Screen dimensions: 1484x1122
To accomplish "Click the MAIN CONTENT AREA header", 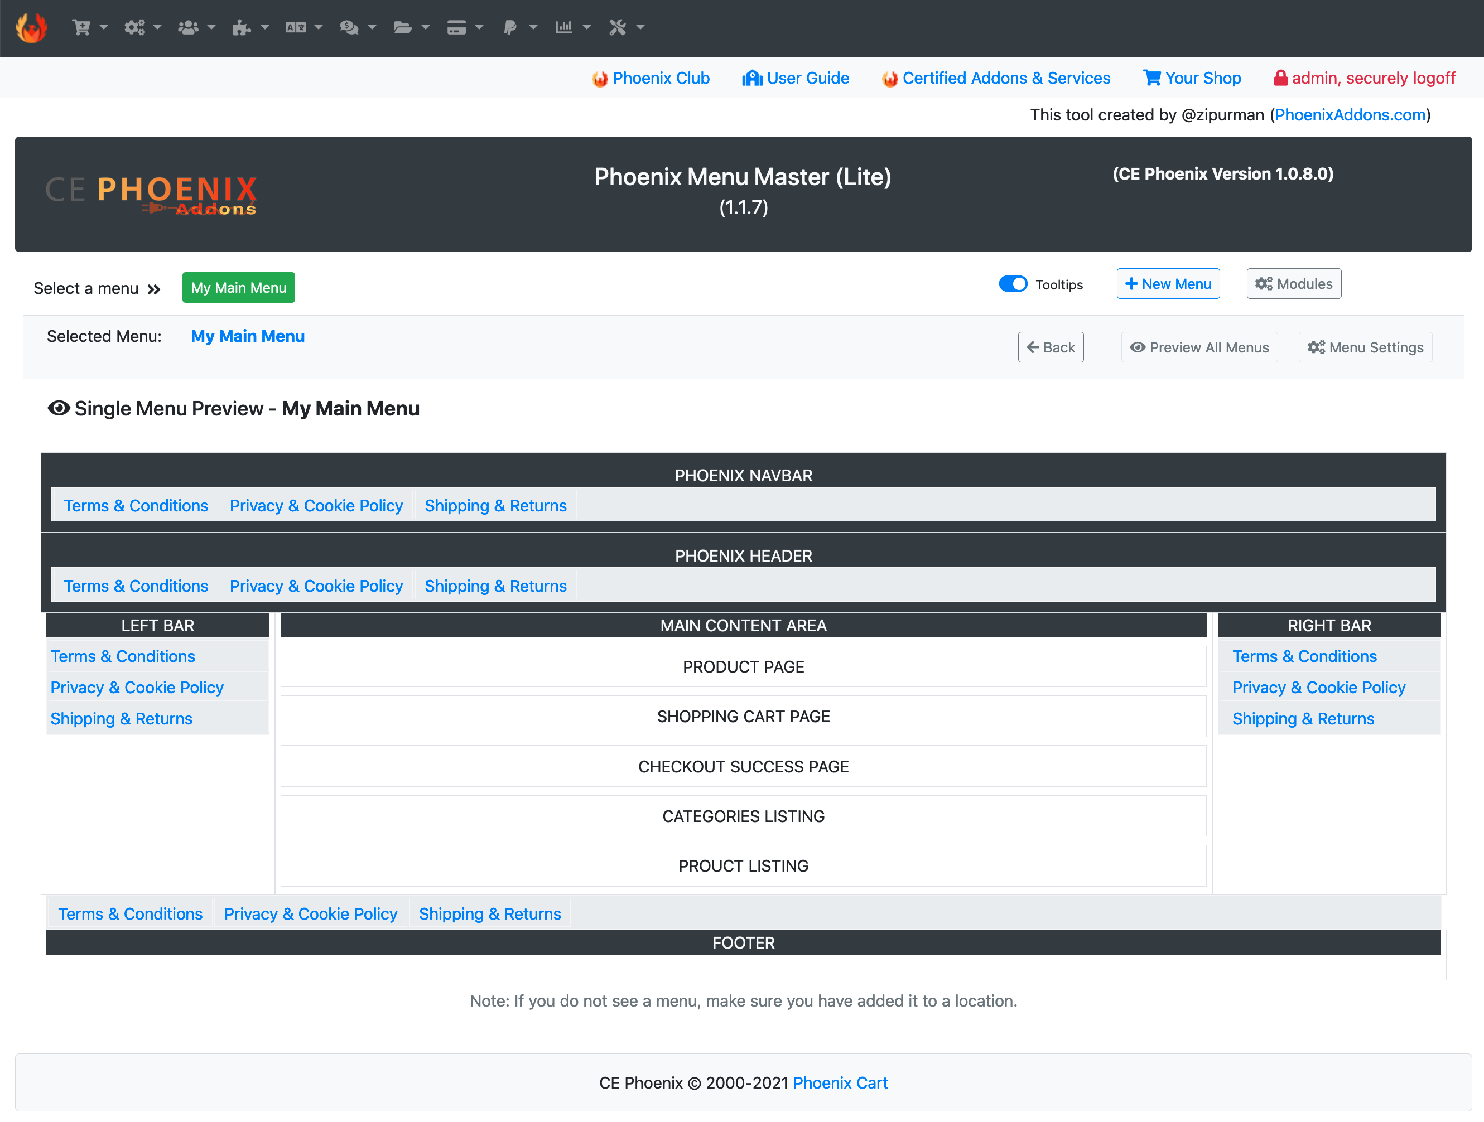I will tap(743, 626).
